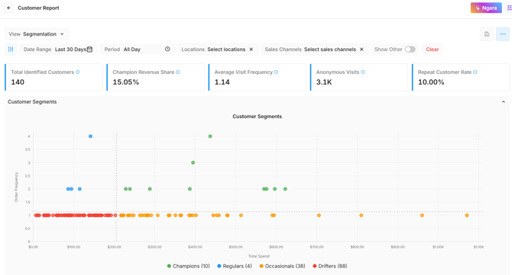The height and width of the screenshot is (275, 512).
Task: Open the Date Range calendar icon
Action: tap(90, 50)
